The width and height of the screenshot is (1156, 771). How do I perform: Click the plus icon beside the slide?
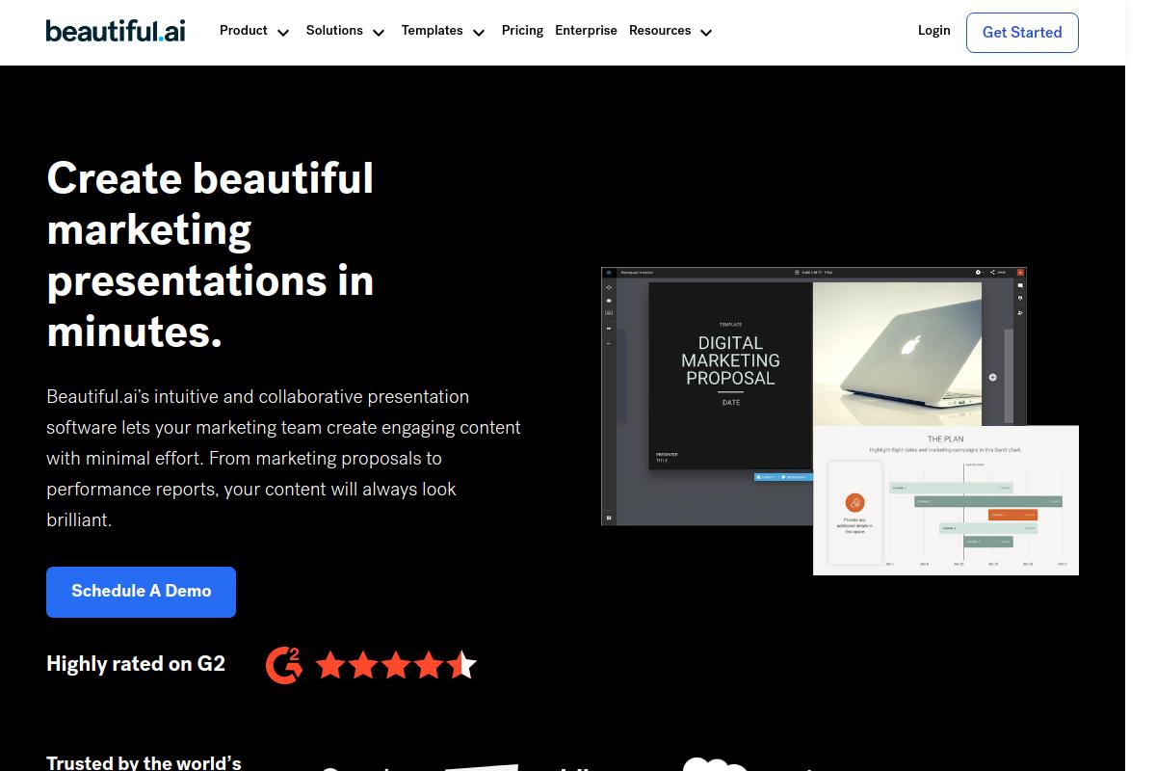(x=992, y=377)
